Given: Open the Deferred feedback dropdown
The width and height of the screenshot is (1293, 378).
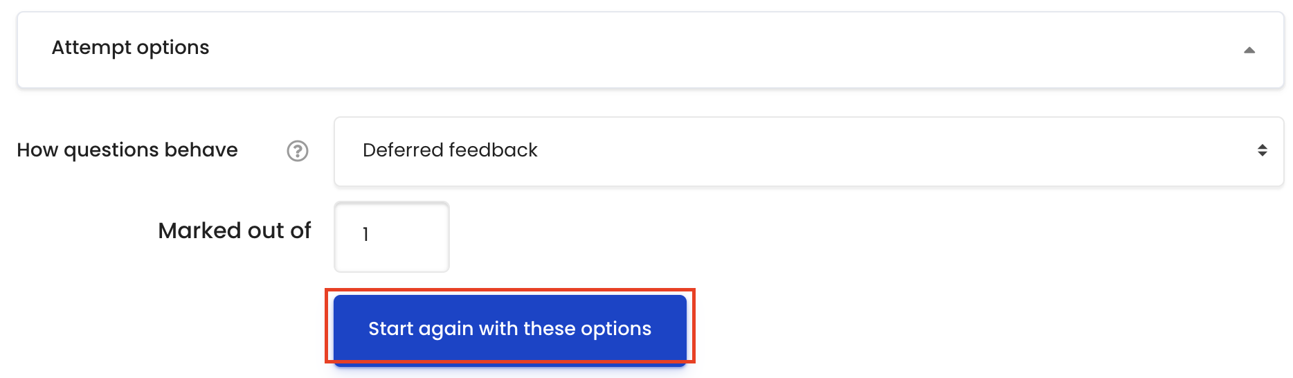Looking at the screenshot, I should [808, 152].
